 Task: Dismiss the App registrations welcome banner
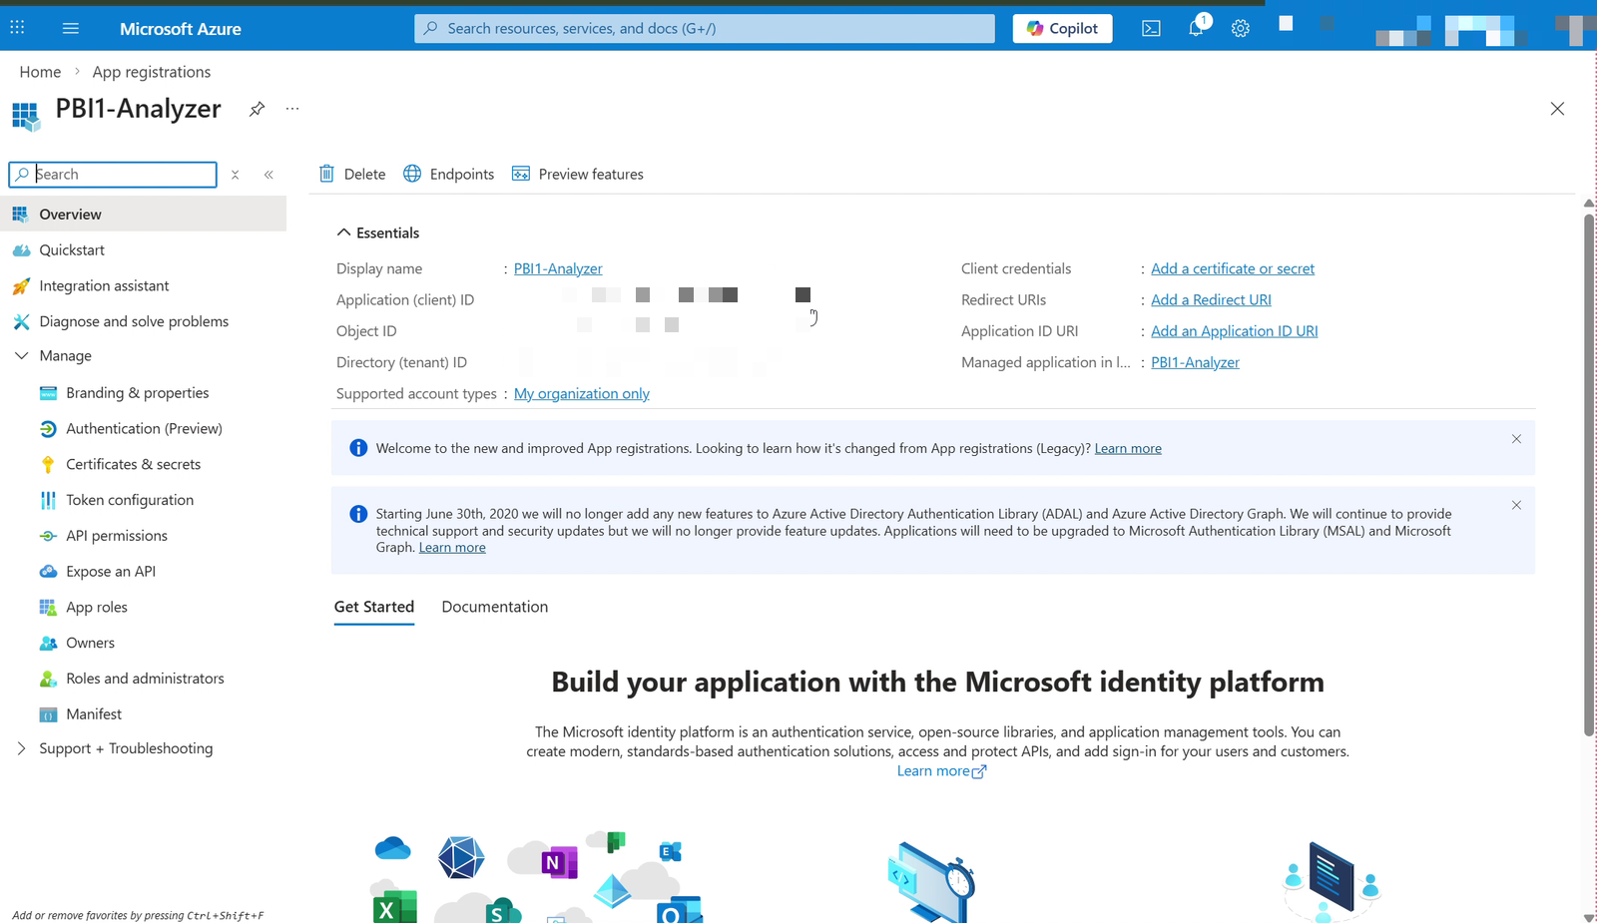point(1516,439)
